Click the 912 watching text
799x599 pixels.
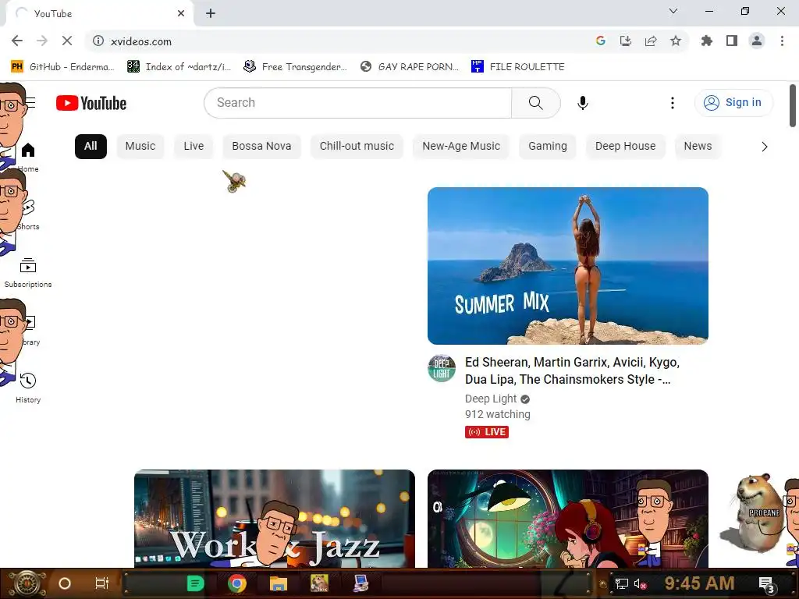pos(497,415)
